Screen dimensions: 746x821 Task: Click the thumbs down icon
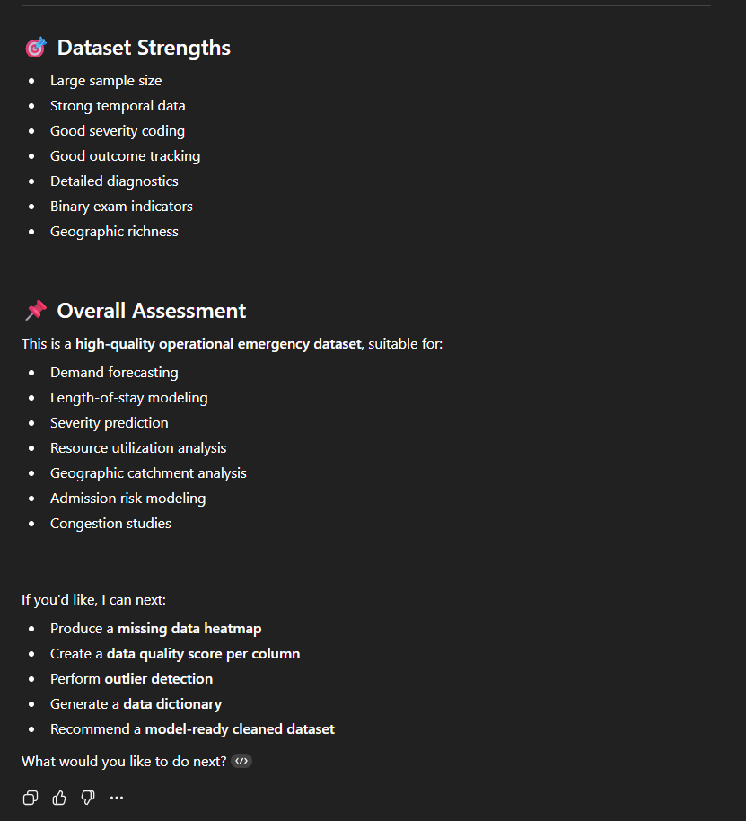(x=88, y=798)
